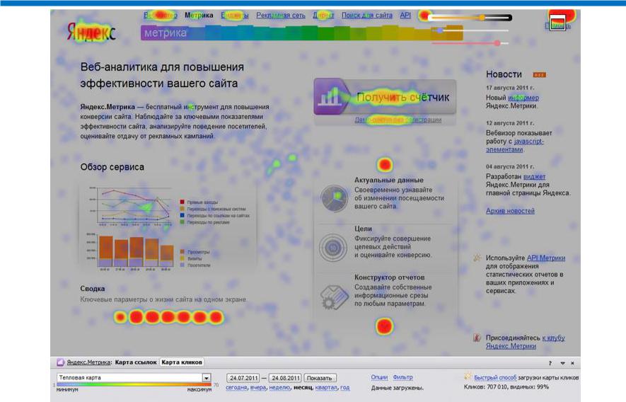Select the 'Карта кликов' tab
This screenshot has width=626, height=402.
point(182,362)
